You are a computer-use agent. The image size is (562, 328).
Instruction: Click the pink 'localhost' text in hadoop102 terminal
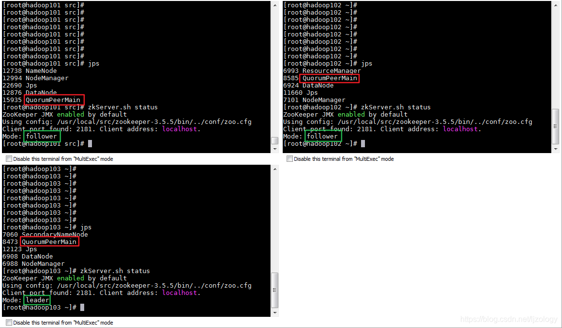point(460,129)
